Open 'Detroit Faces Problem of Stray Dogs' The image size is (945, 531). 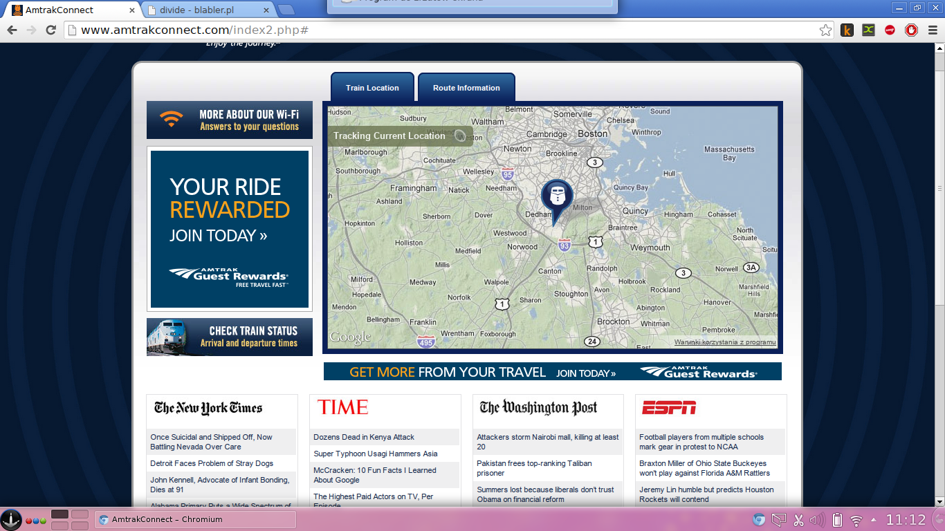(x=212, y=463)
